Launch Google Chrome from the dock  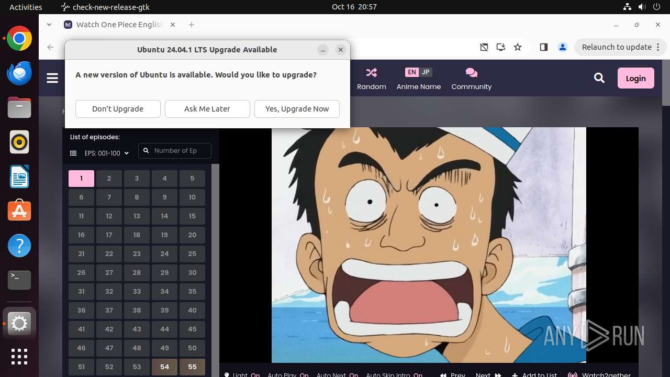click(19, 39)
